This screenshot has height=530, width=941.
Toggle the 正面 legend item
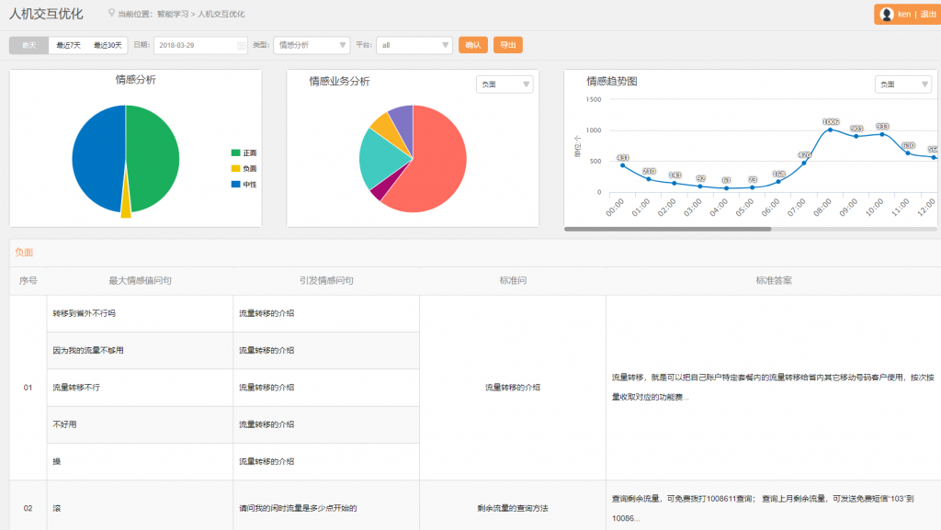click(x=244, y=152)
